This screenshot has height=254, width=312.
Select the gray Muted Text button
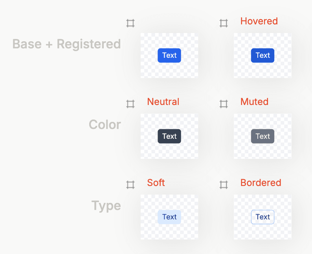pyautogui.click(x=262, y=136)
